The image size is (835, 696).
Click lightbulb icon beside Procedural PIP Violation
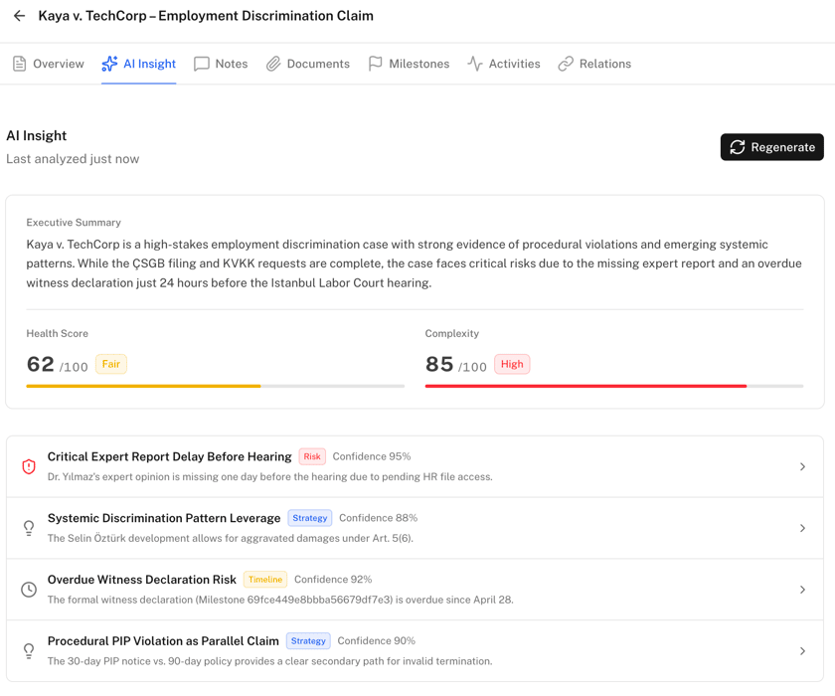coord(29,650)
